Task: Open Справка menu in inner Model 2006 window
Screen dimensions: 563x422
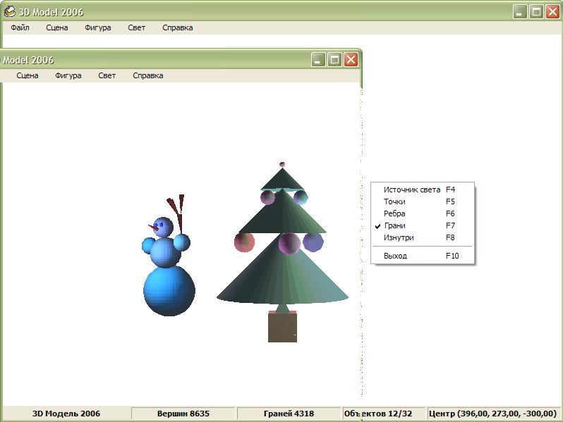Action: pyautogui.click(x=148, y=75)
